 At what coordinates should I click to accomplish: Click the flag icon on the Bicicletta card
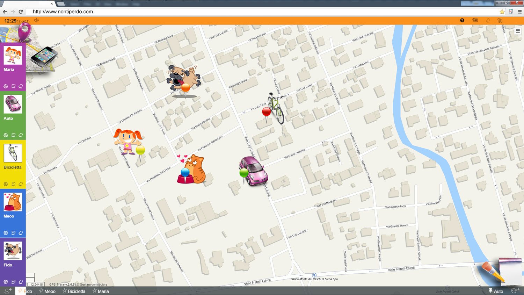click(x=13, y=184)
